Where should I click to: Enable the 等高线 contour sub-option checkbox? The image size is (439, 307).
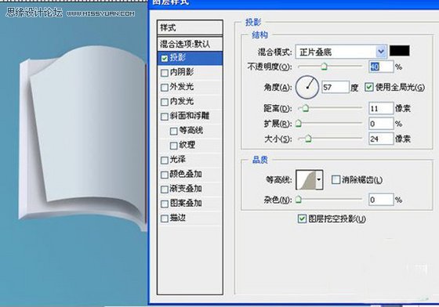(x=173, y=131)
